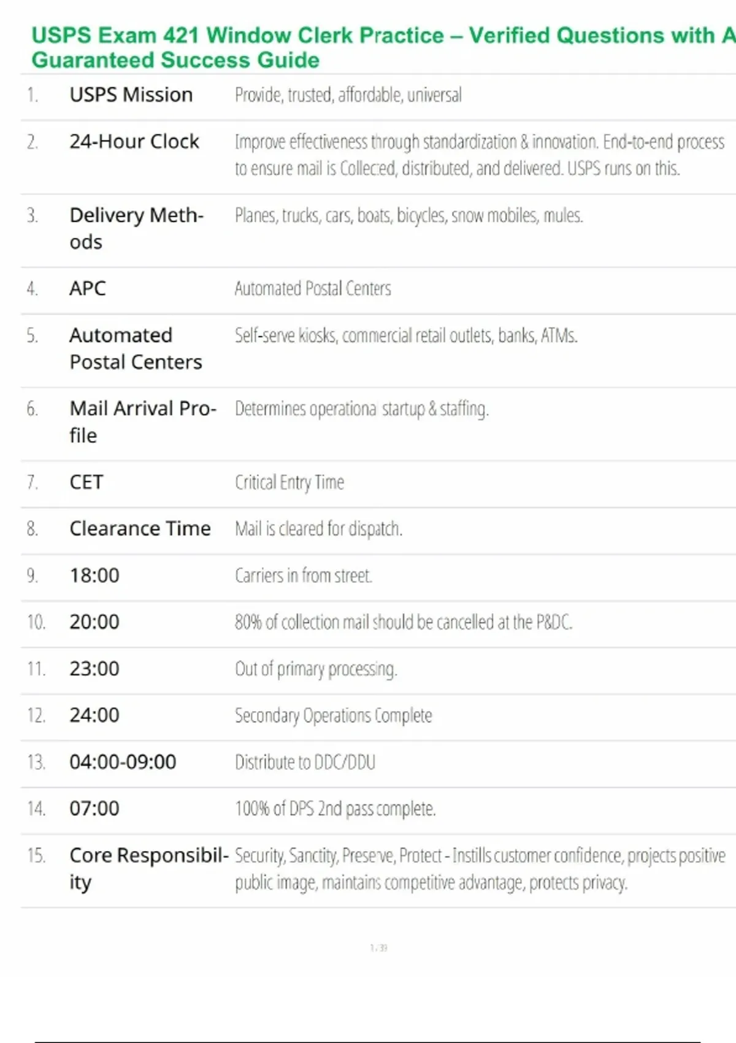
Task: Select the "18:00" entry
Action: (94, 575)
